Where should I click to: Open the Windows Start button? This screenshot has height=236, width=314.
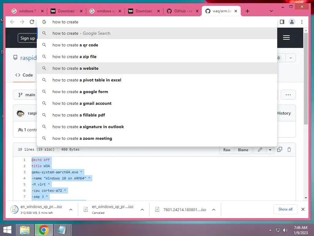7,230
